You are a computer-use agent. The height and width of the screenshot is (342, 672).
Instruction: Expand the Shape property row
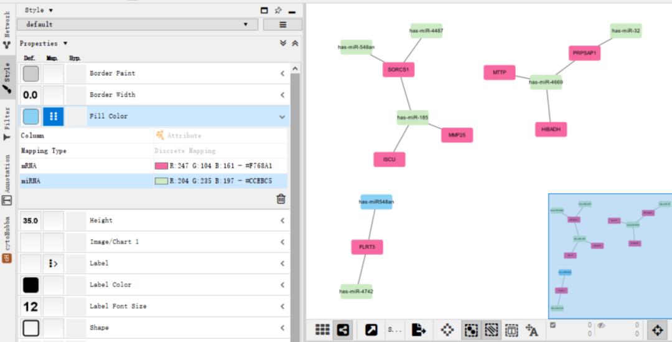click(282, 328)
